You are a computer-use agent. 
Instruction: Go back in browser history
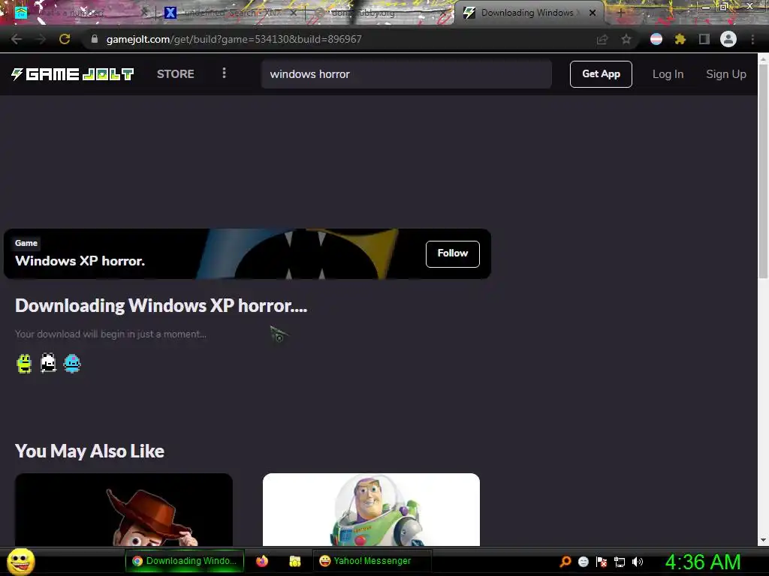click(x=17, y=39)
